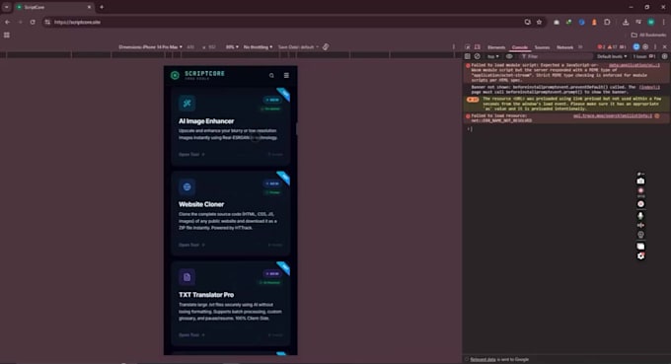Open console settings gear icon
671x364 pixels.
[664, 56]
